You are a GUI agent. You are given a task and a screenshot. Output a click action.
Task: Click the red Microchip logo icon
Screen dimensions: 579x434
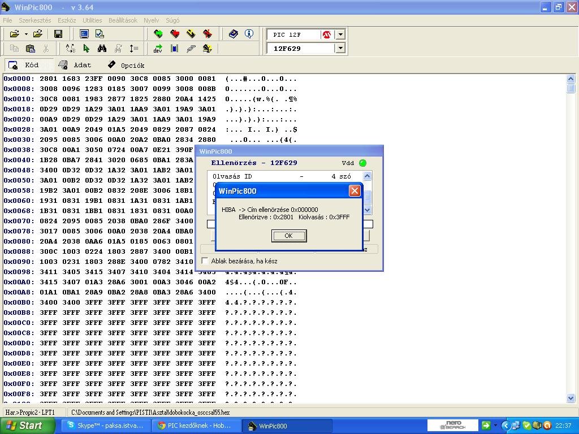click(326, 34)
